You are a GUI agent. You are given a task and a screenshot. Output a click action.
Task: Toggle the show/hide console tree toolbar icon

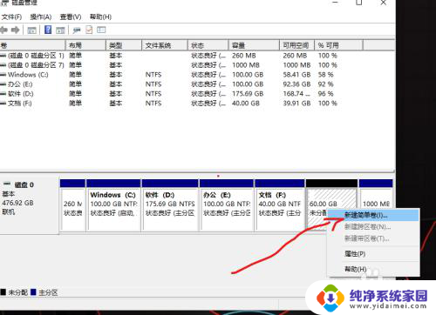[31, 30]
